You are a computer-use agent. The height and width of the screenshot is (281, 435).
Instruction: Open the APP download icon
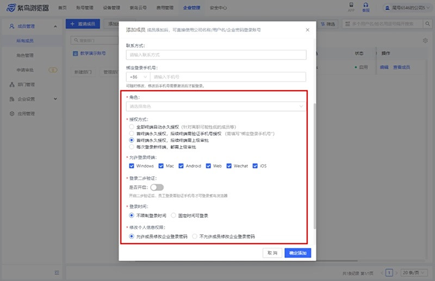(x=350, y=7)
